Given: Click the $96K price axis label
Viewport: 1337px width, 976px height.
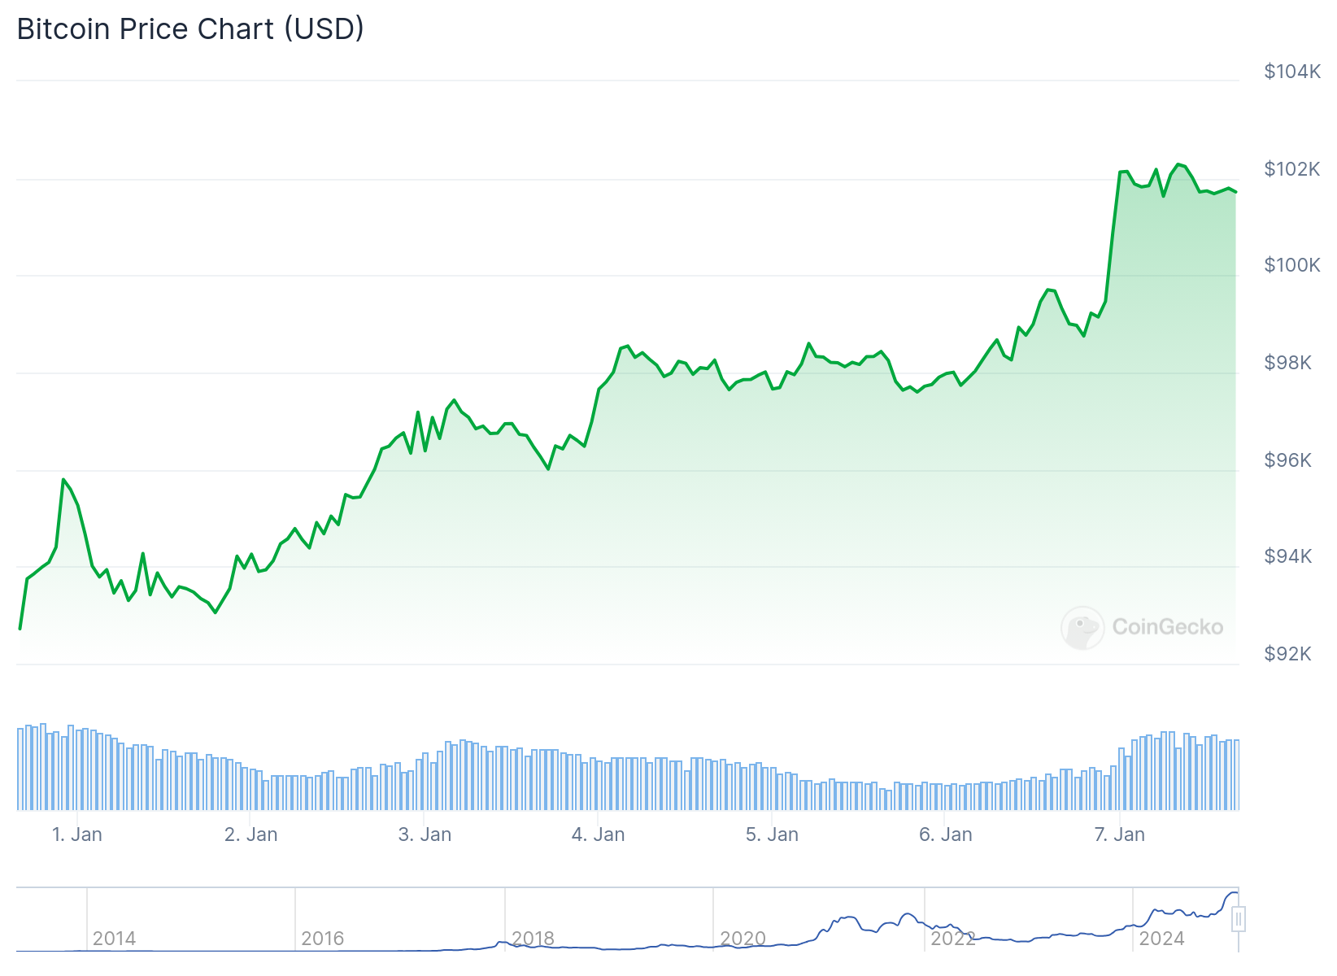Looking at the screenshot, I should coord(1287,460).
